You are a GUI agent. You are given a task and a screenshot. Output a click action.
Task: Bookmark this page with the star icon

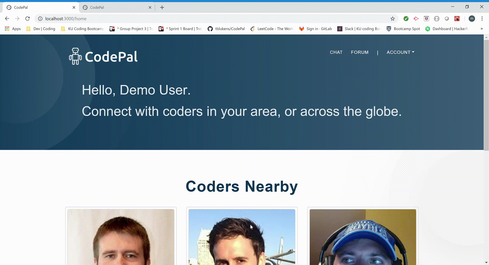click(392, 19)
